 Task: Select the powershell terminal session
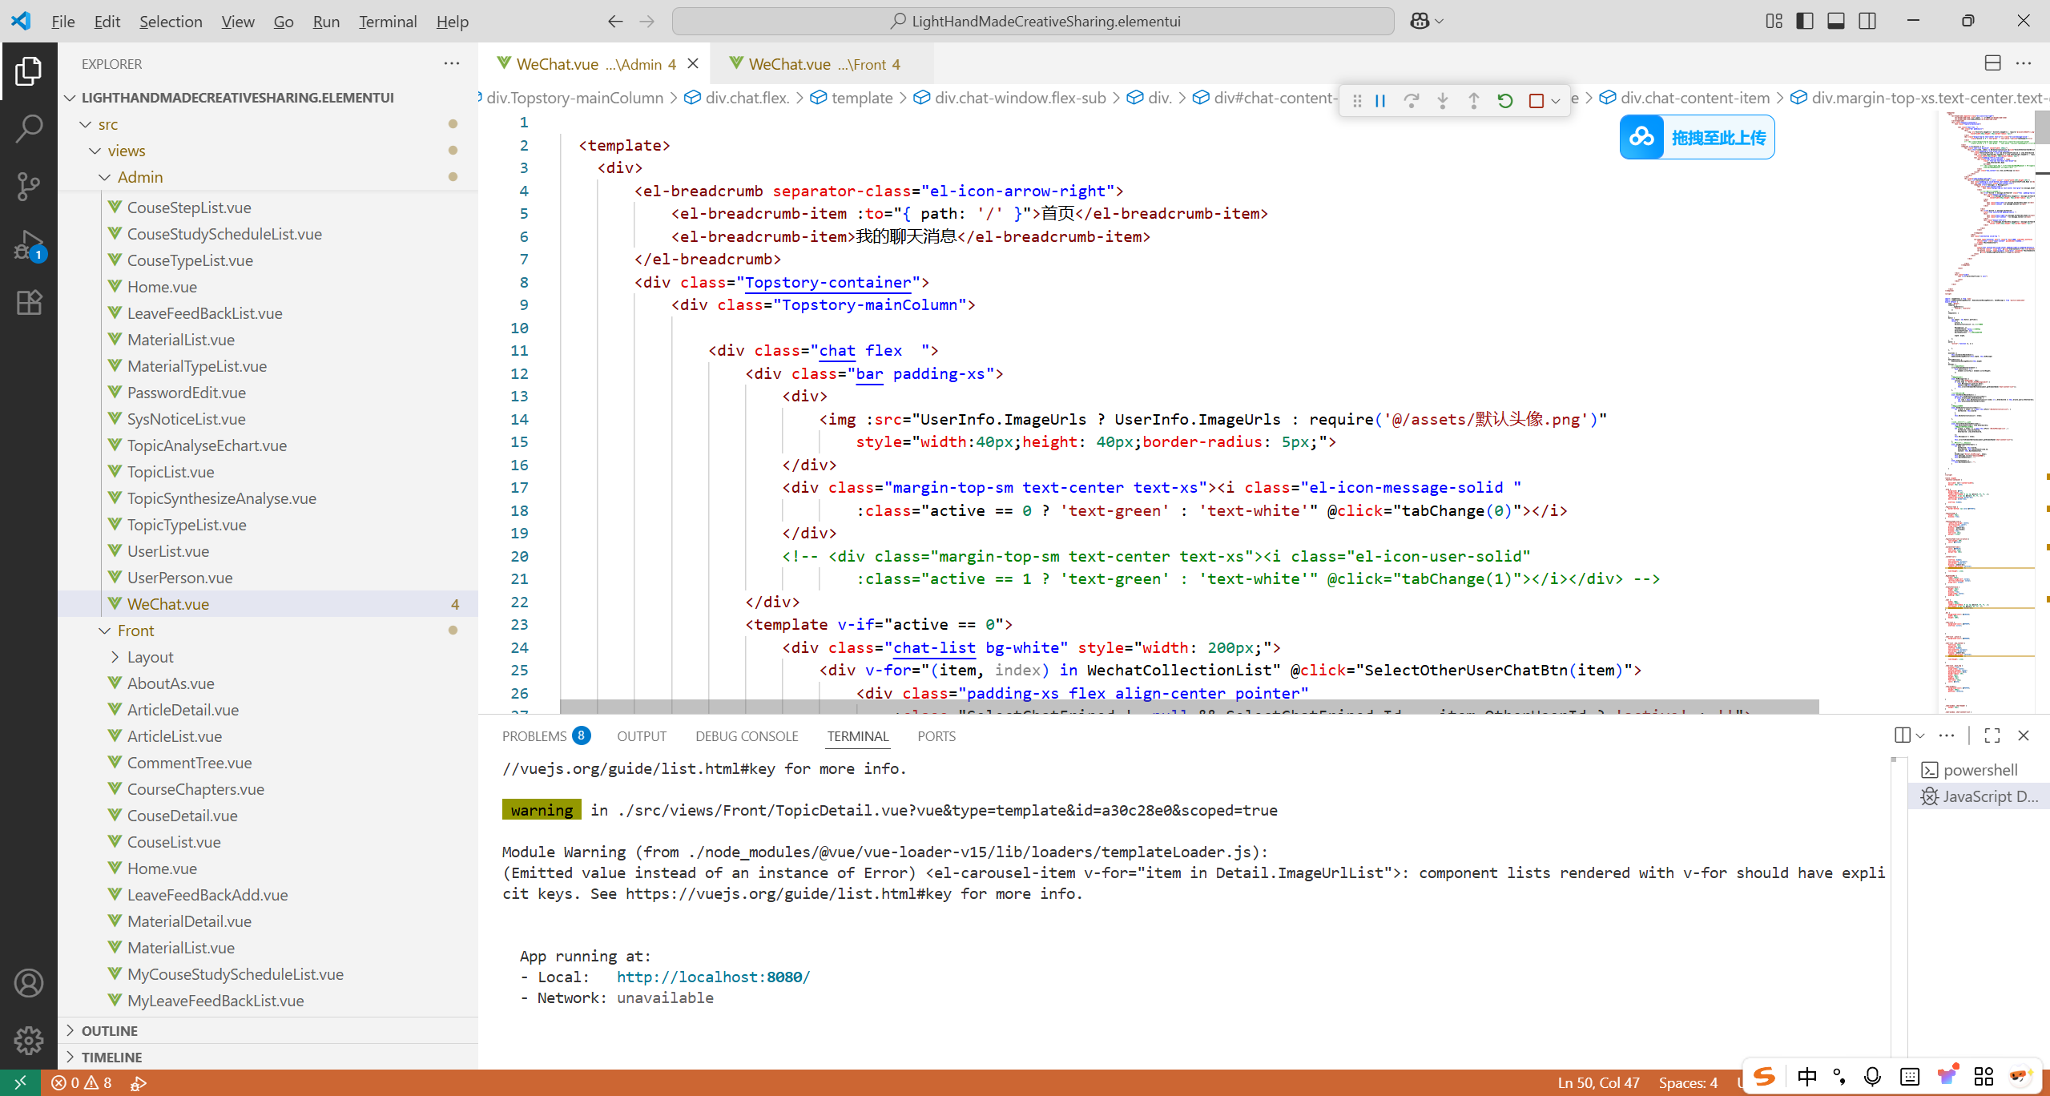pyautogui.click(x=1979, y=770)
